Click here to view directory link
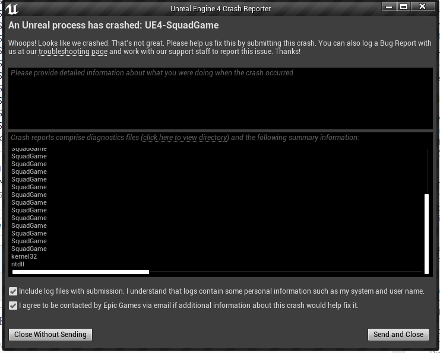The height and width of the screenshot is (353, 440). click(x=185, y=138)
